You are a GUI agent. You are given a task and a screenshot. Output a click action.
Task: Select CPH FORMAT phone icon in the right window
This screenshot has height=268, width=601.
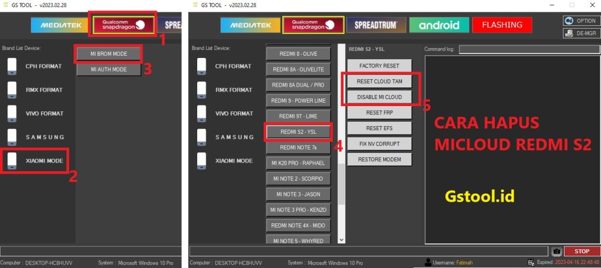point(202,66)
